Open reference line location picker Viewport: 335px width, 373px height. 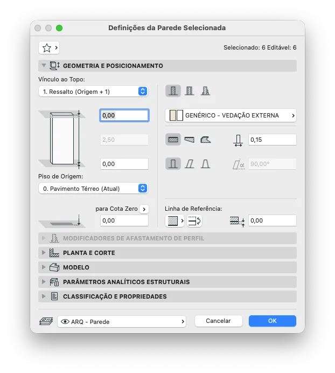(175, 221)
